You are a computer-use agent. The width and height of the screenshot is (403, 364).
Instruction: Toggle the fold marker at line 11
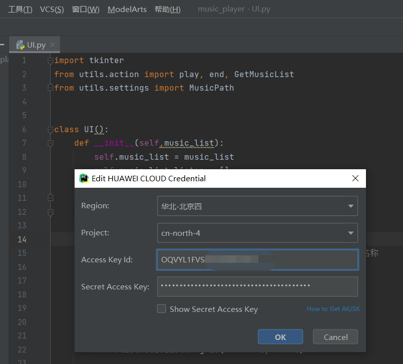(x=51, y=197)
